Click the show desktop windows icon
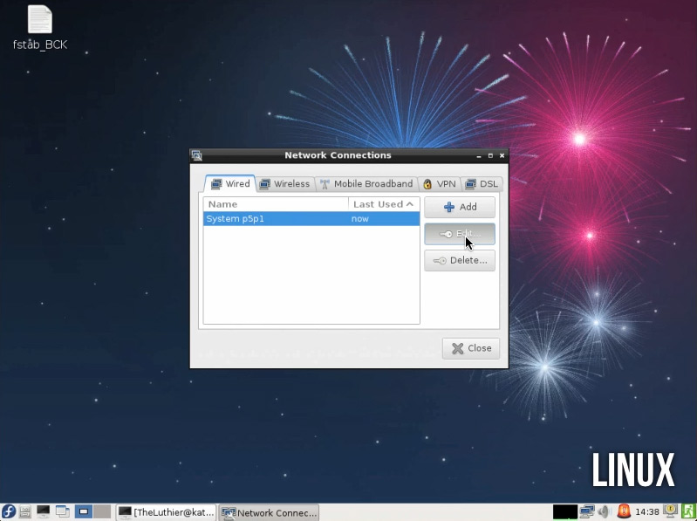This screenshot has width=697, height=521. pyautogui.click(x=63, y=512)
